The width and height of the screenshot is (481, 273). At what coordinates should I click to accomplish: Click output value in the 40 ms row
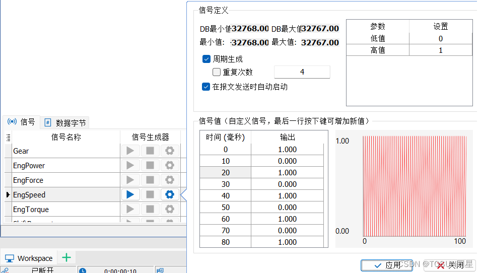[288, 196]
